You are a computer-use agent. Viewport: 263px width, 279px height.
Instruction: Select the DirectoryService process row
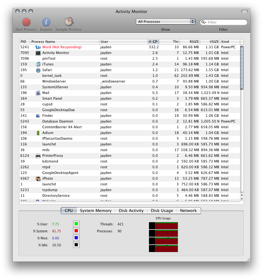pyautogui.click(x=130, y=196)
